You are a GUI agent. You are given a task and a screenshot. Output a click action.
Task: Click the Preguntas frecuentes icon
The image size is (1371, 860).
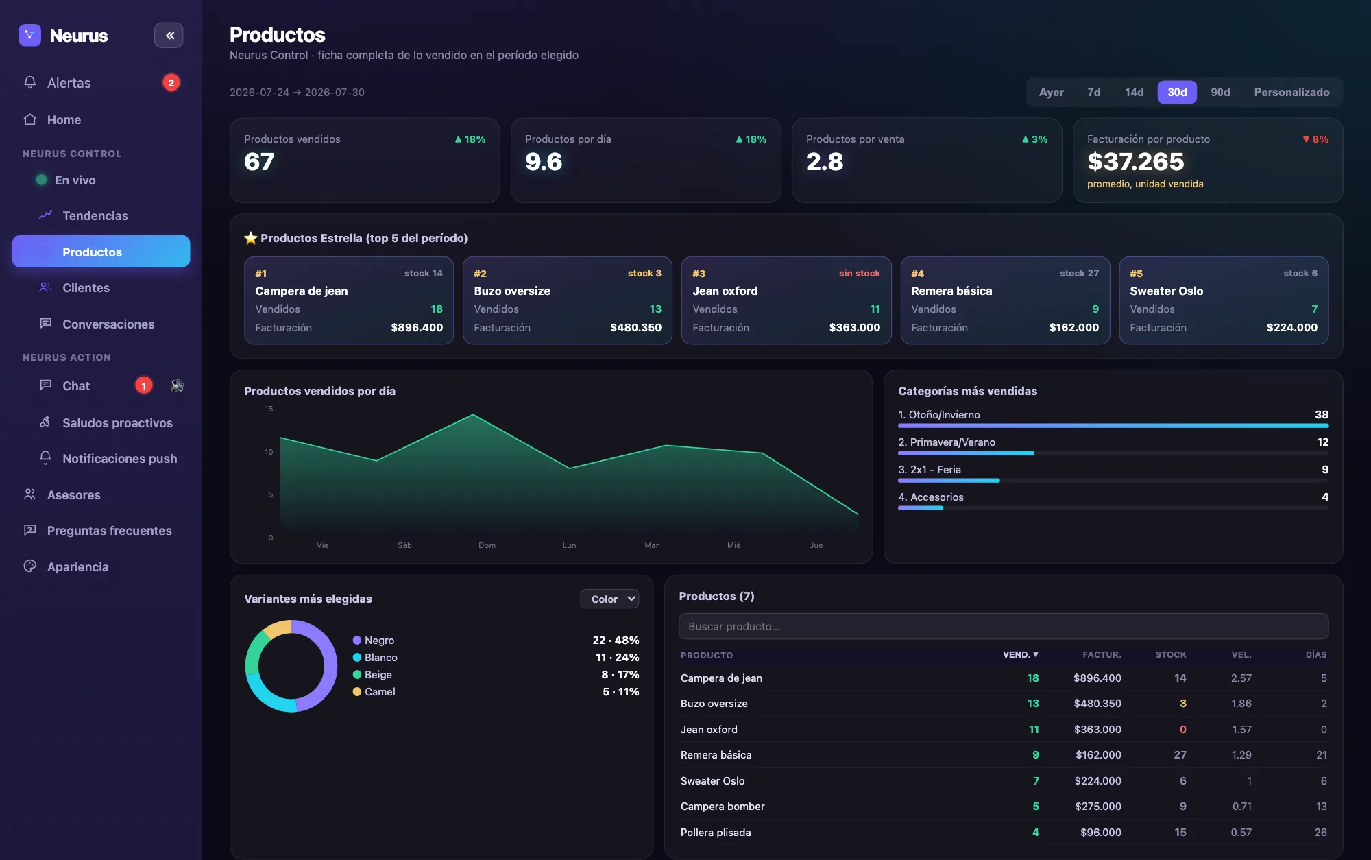pos(30,530)
